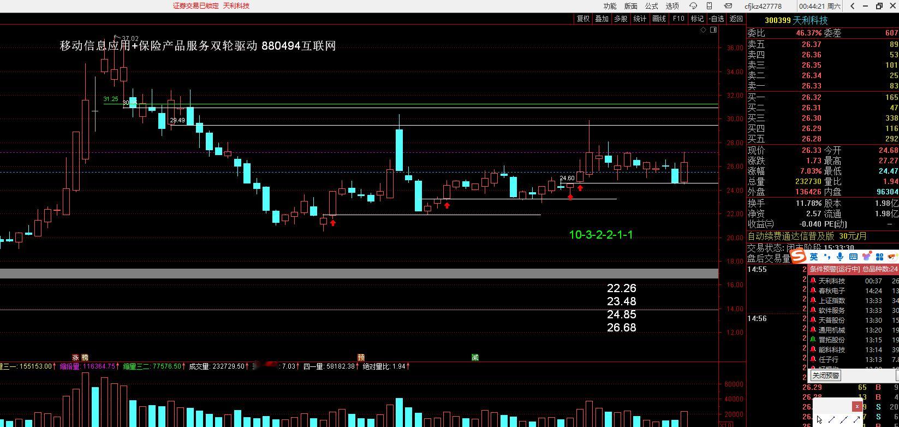Click the 卖一 26.33 order book row
The width and height of the screenshot is (899, 427).
click(x=823, y=86)
